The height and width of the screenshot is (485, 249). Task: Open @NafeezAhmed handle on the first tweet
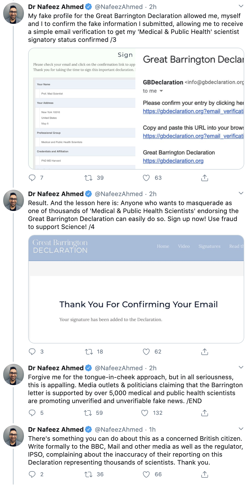(x=119, y=7)
